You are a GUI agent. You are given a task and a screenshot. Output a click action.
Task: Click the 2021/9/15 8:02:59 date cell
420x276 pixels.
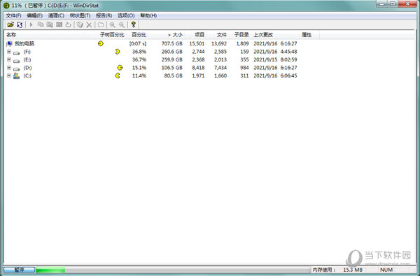[275, 59]
